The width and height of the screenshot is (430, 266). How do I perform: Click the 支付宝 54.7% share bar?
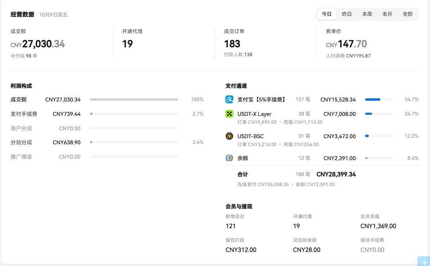click(379, 100)
